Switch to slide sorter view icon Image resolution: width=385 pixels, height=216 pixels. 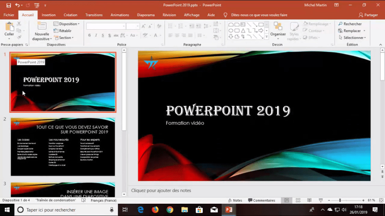(x=298, y=200)
